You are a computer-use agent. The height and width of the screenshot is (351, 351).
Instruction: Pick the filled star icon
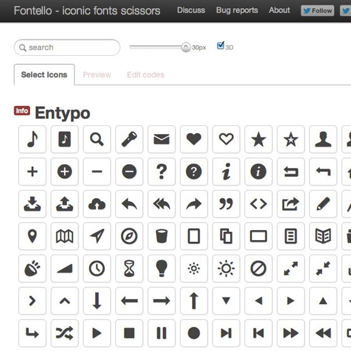point(258,139)
